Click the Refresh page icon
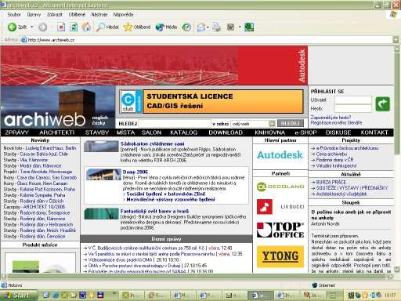Screen dimensions: 401x301 click(x=74, y=27)
